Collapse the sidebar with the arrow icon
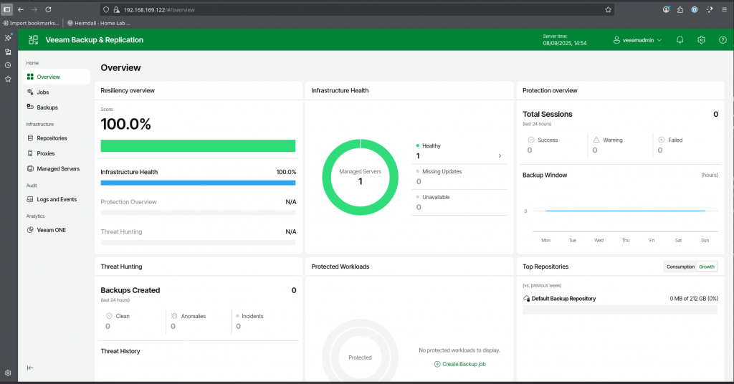This screenshot has height=384, width=734. click(x=30, y=368)
